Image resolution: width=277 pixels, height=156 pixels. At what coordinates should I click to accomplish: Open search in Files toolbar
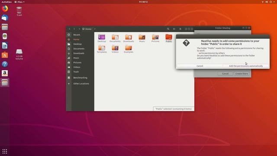[168, 29]
